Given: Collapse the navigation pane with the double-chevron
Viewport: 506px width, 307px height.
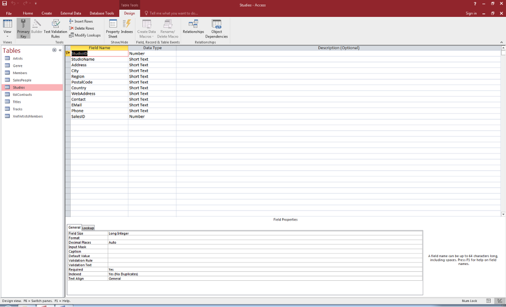Looking at the screenshot, I should 60,50.
